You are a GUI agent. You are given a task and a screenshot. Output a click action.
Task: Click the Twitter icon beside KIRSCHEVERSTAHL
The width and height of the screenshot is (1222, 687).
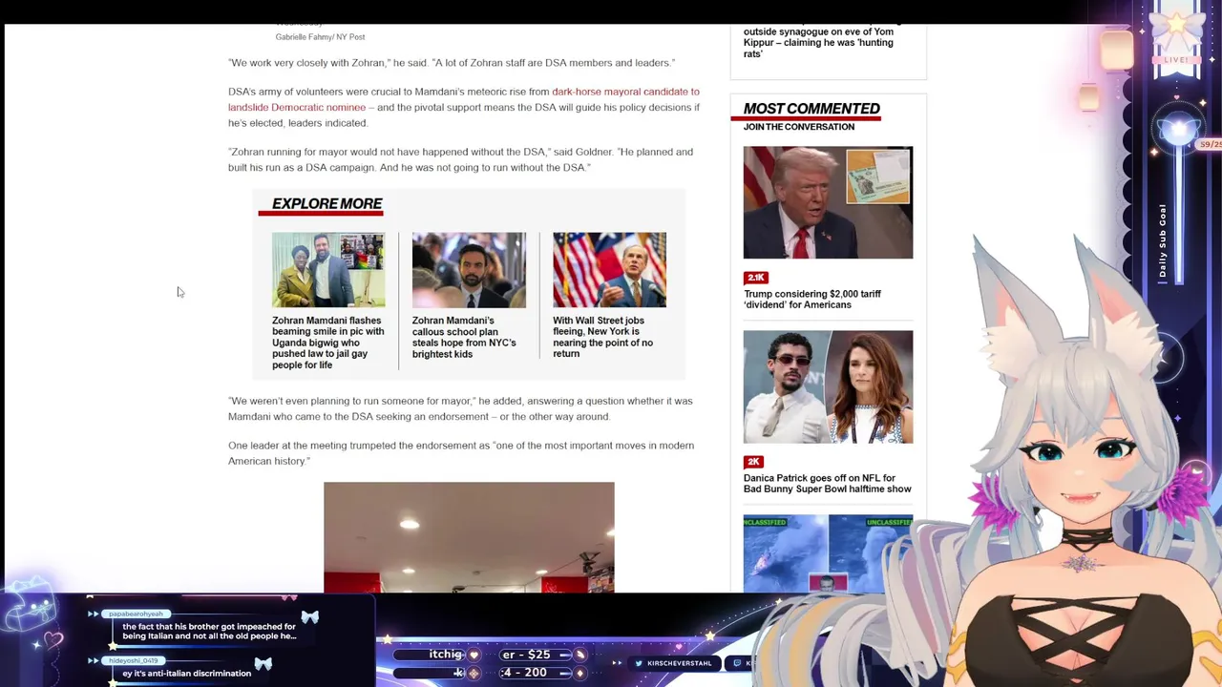640,663
